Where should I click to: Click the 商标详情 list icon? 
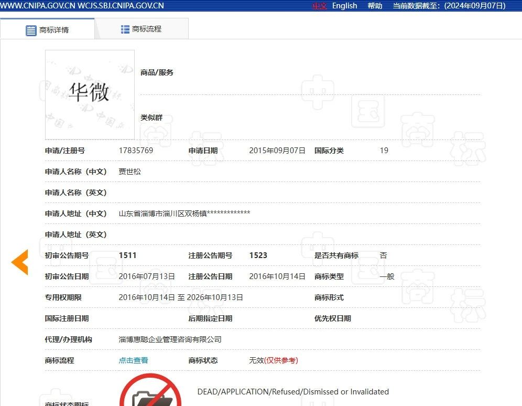coord(31,30)
